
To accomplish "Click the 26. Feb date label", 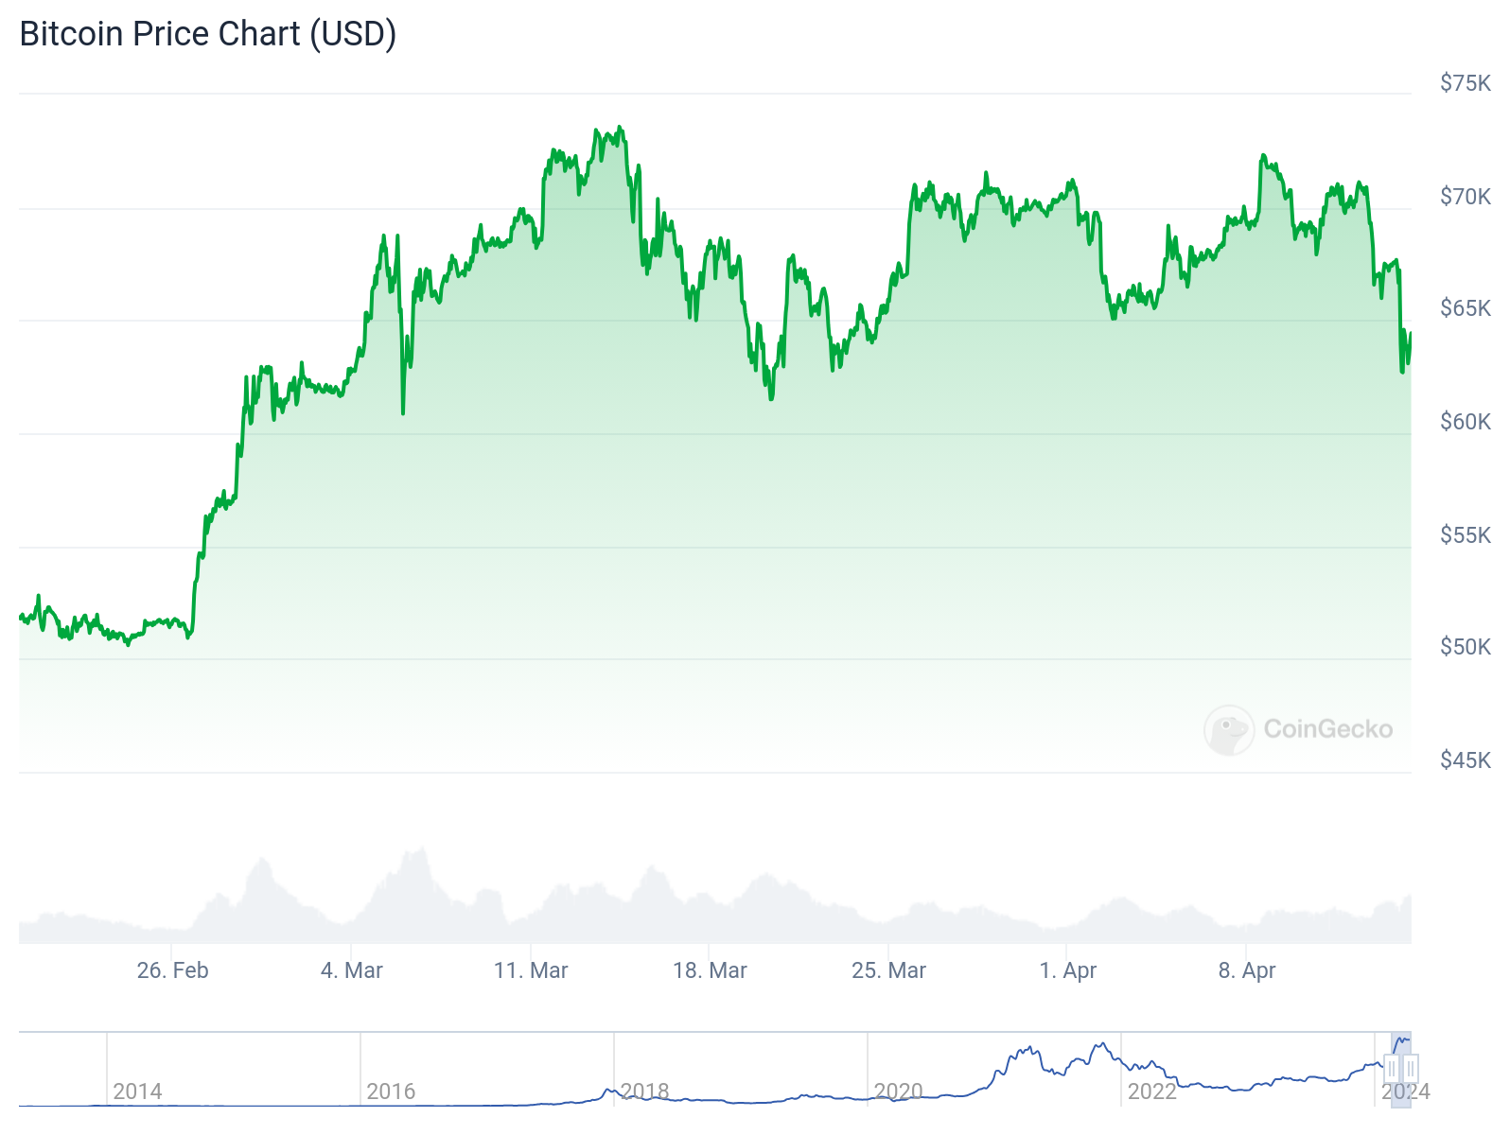I will (172, 970).
